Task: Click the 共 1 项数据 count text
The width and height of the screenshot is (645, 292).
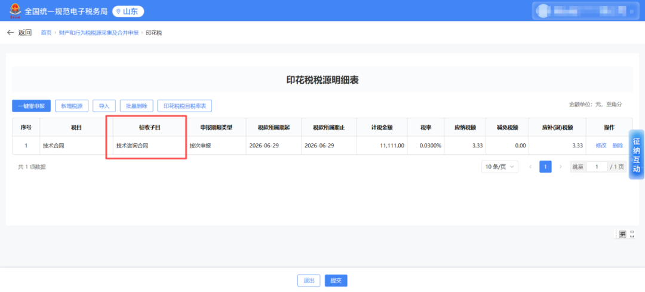Action: (x=32, y=167)
